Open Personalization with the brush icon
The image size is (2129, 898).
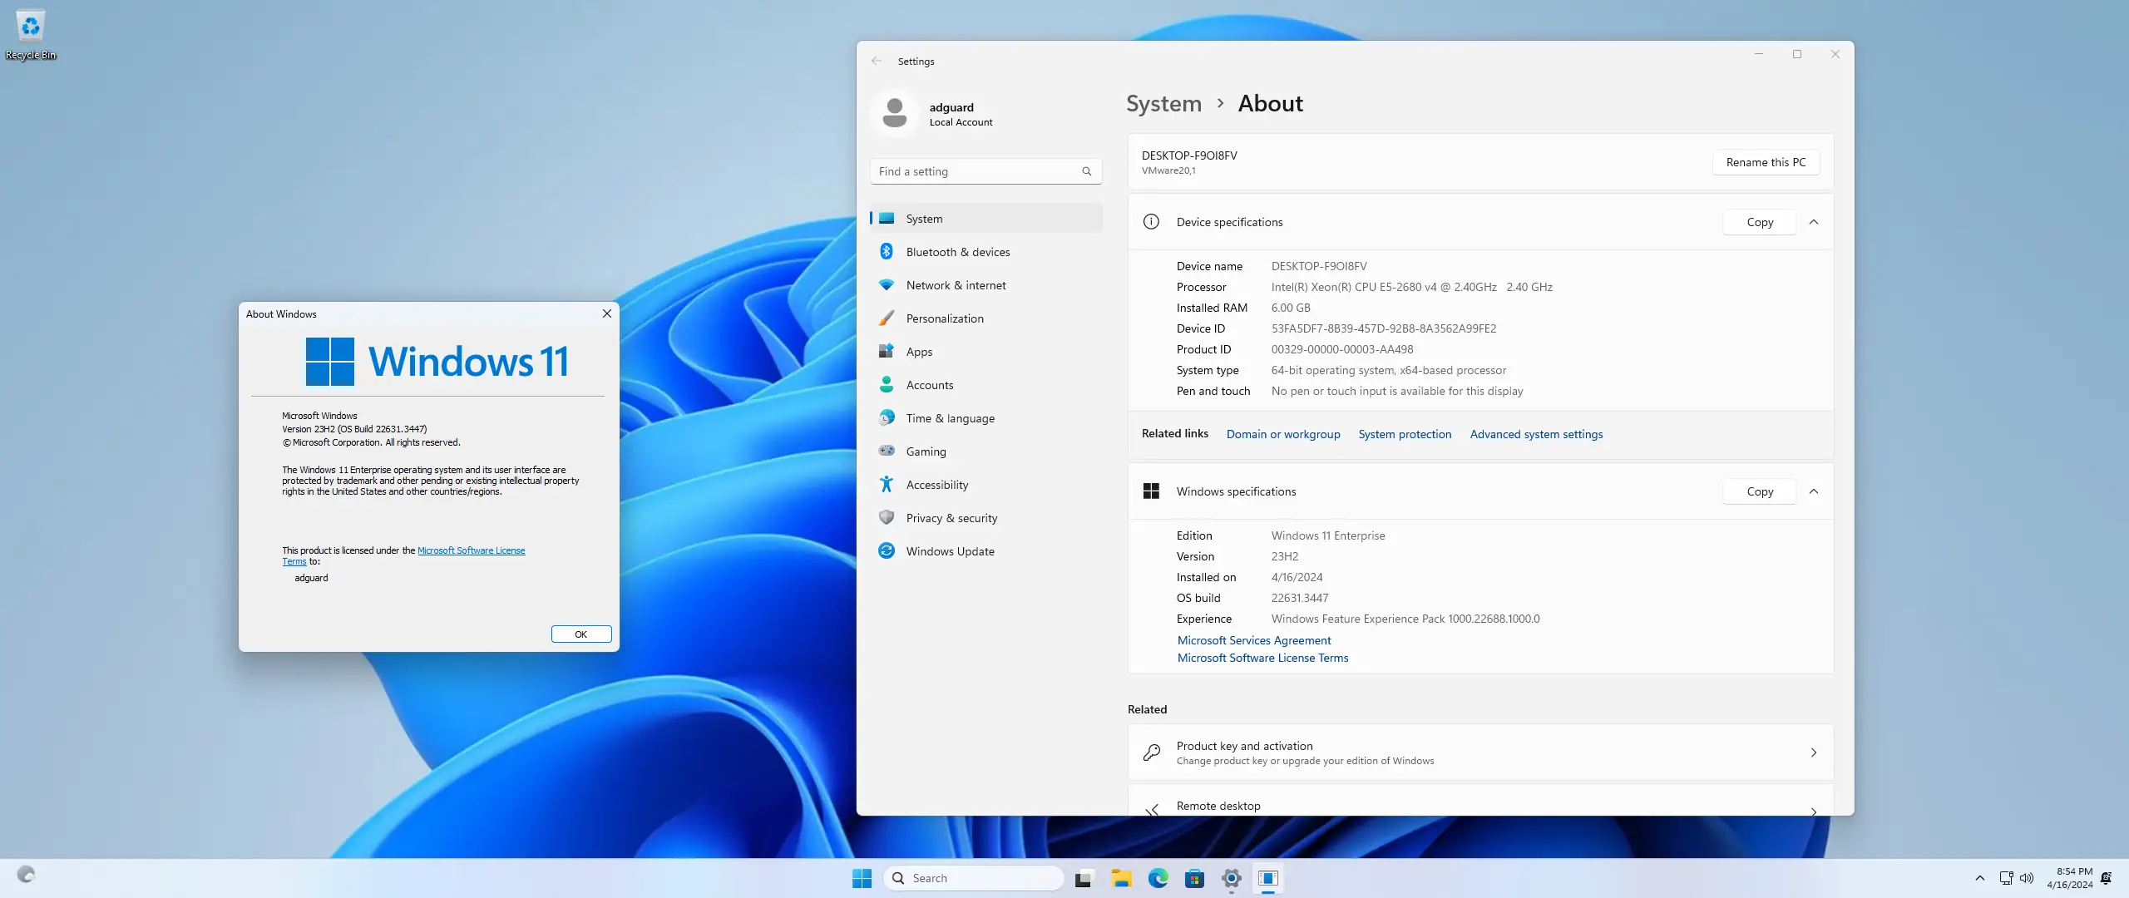[886, 318]
